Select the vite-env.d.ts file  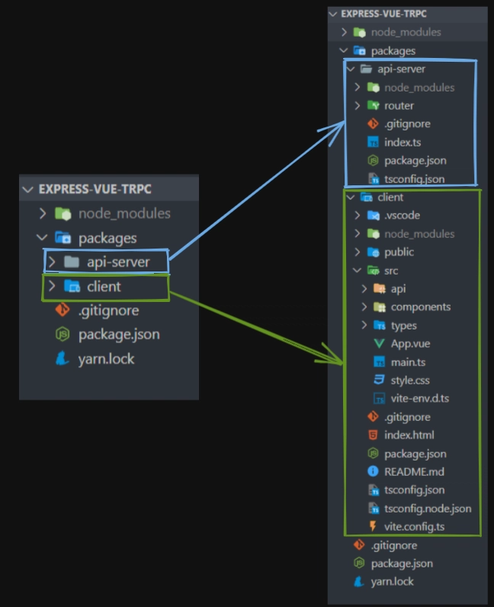pyautogui.click(x=421, y=399)
